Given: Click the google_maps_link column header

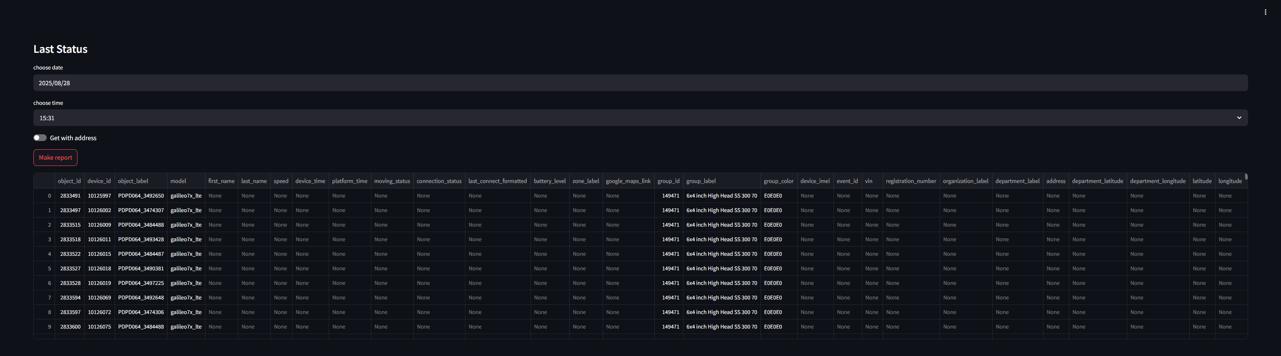Looking at the screenshot, I should [x=628, y=181].
